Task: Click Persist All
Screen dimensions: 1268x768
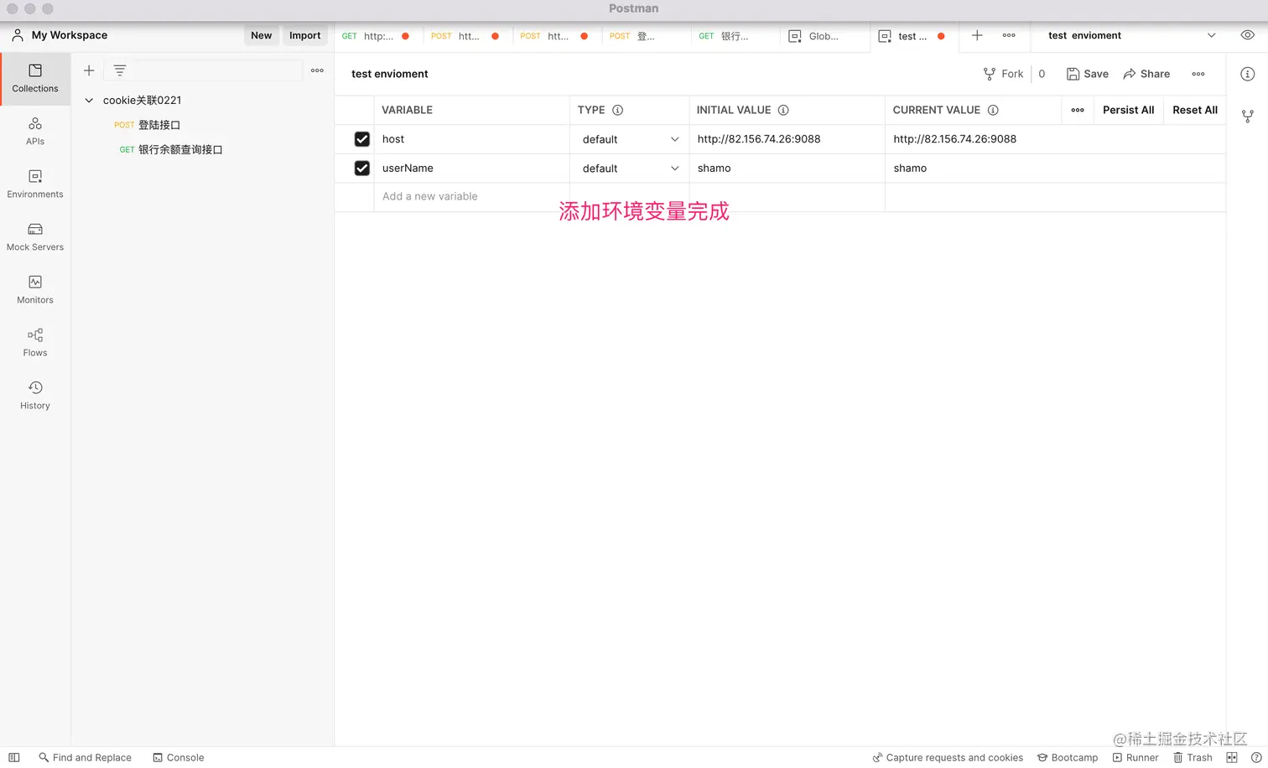Action: pos(1128,110)
